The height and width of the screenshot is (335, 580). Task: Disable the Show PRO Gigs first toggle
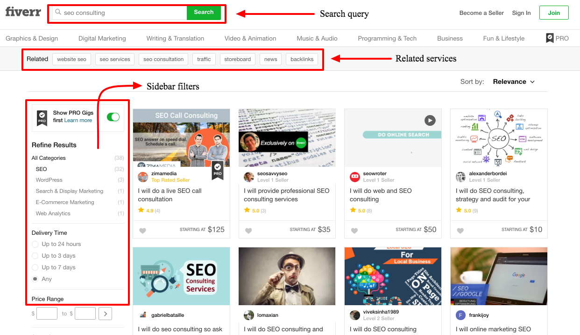(112, 117)
